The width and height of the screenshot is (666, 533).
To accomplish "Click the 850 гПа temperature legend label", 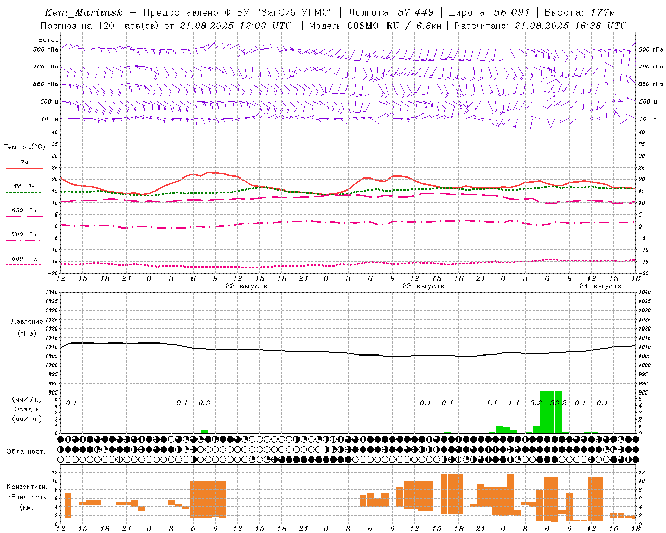I will coord(24,211).
